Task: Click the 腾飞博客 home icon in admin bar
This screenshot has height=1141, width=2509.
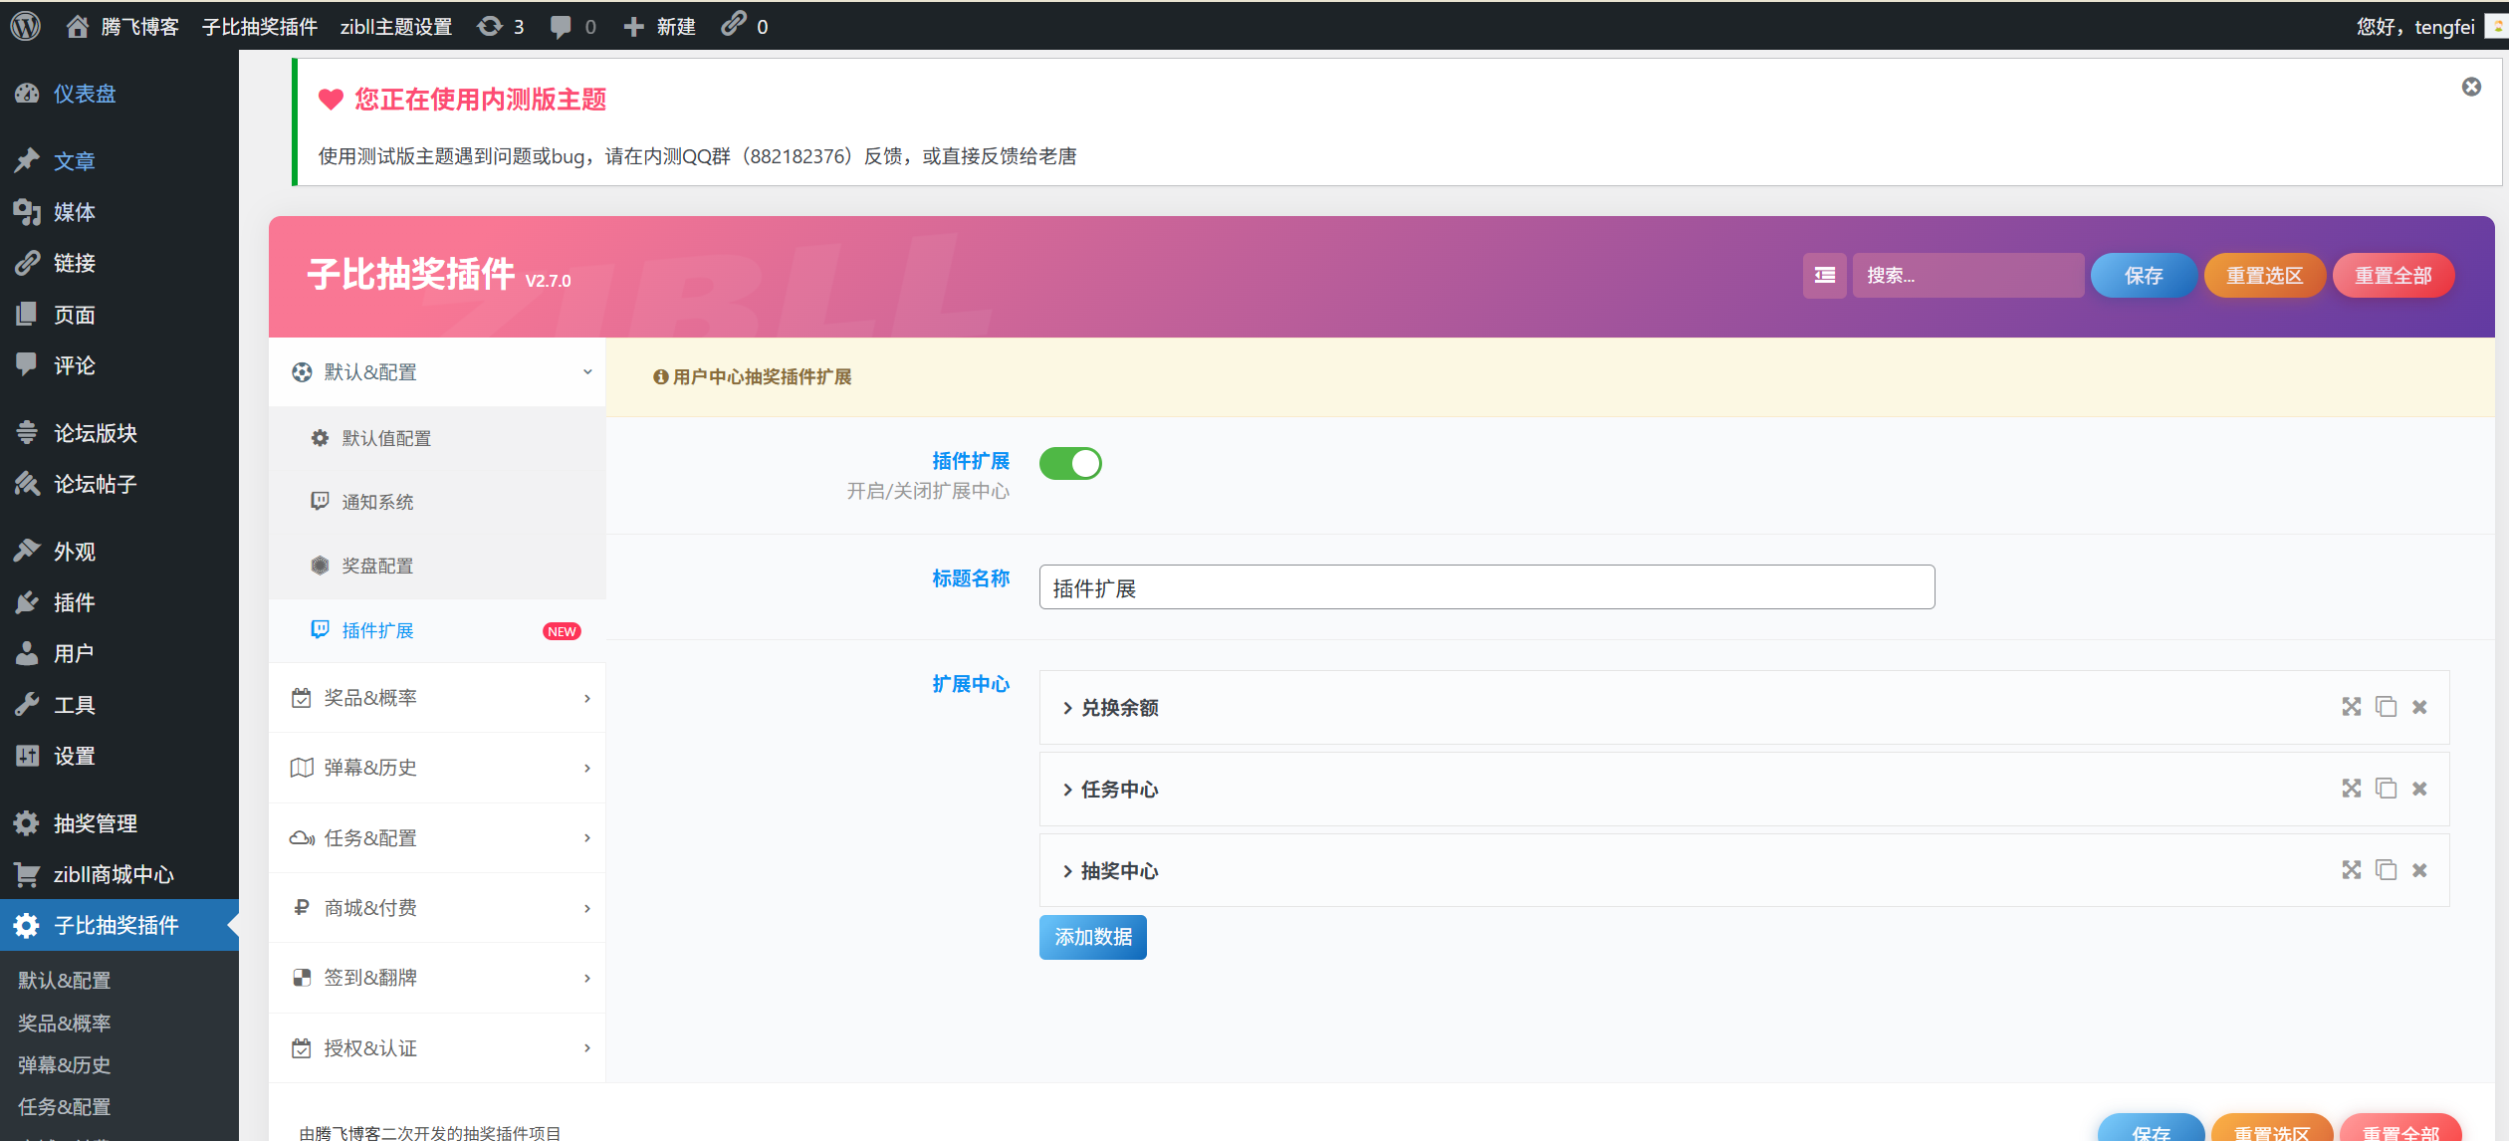Action: tap(78, 26)
